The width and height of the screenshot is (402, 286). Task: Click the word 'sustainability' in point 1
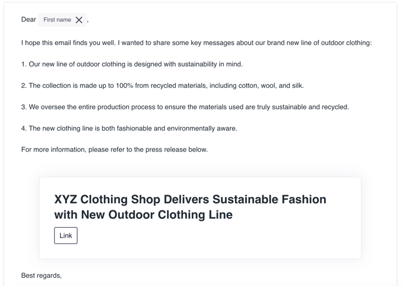[197, 64]
